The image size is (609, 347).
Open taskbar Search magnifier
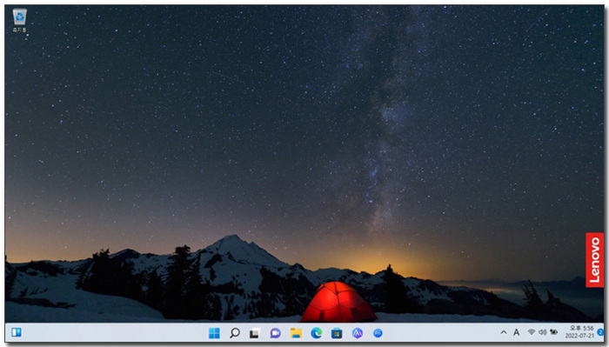pos(235,333)
